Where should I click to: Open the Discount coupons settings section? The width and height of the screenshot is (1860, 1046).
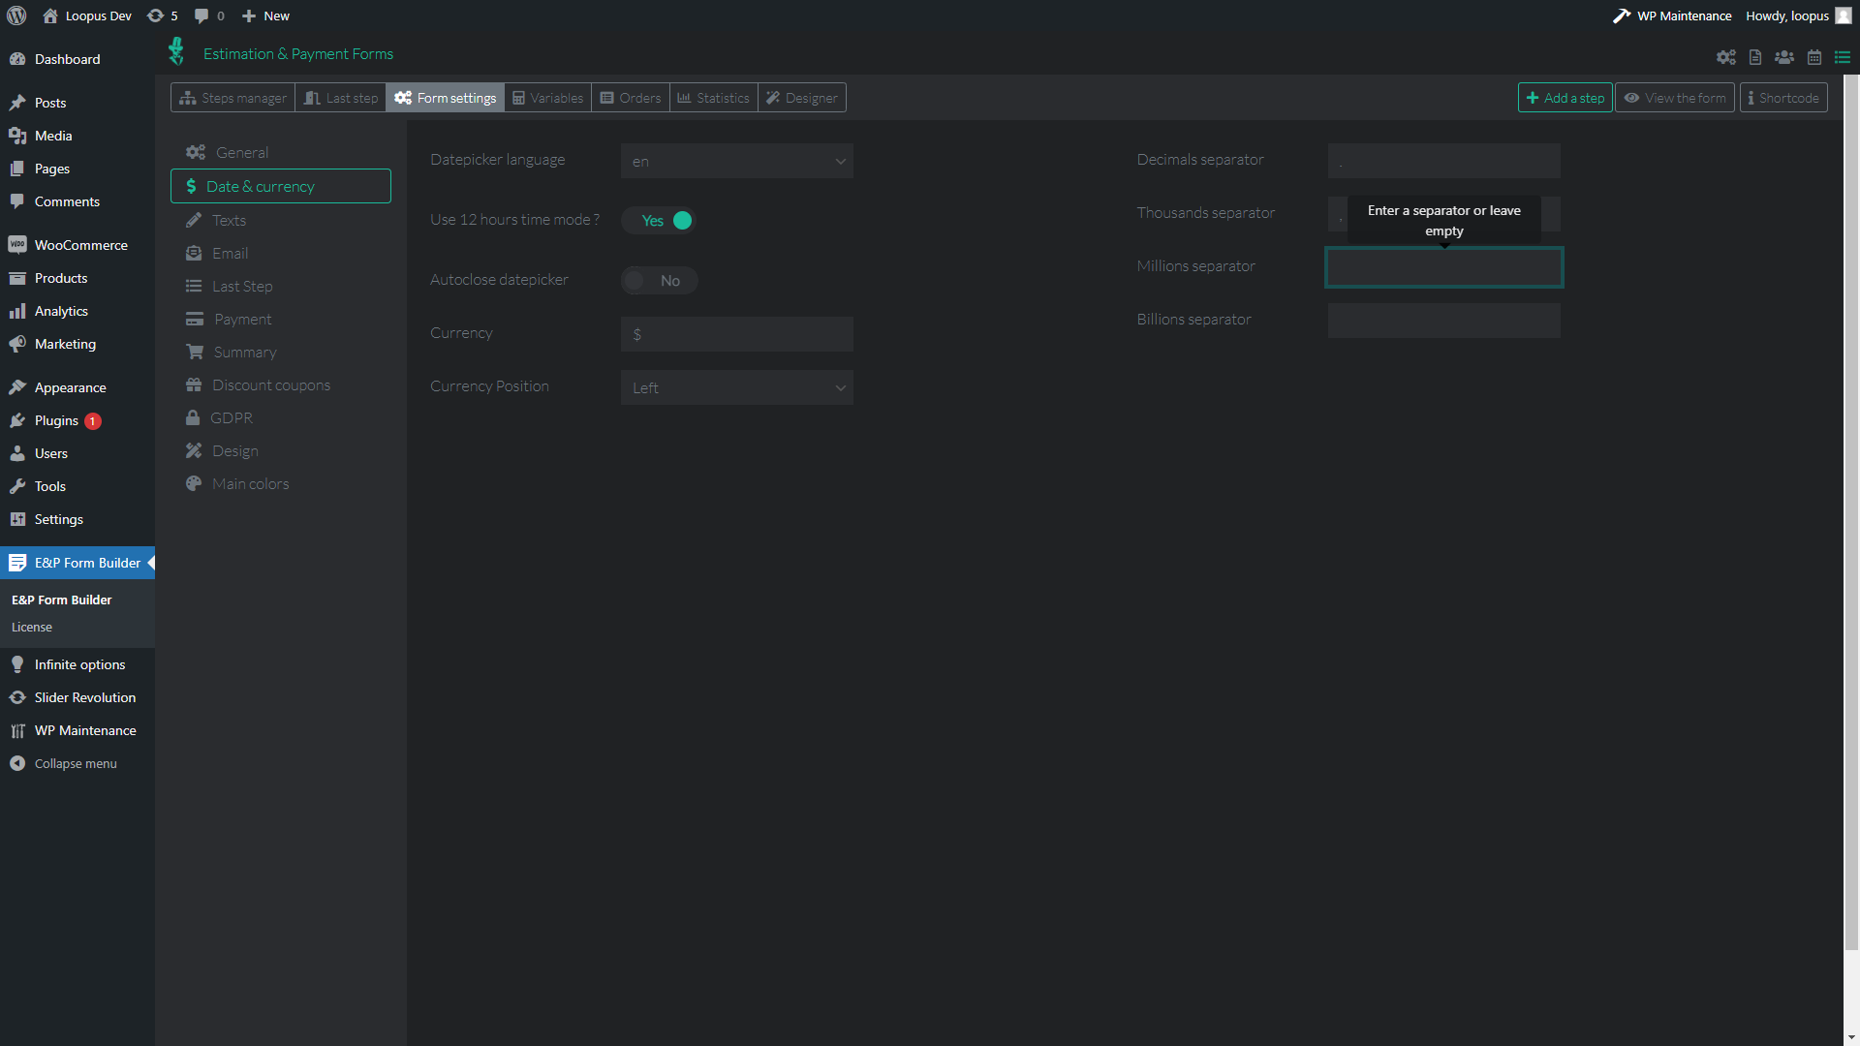coord(270,385)
